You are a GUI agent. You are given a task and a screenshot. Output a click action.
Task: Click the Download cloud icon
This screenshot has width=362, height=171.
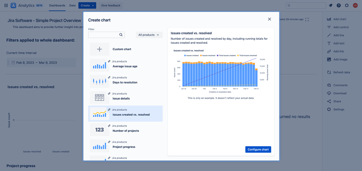[329, 93]
